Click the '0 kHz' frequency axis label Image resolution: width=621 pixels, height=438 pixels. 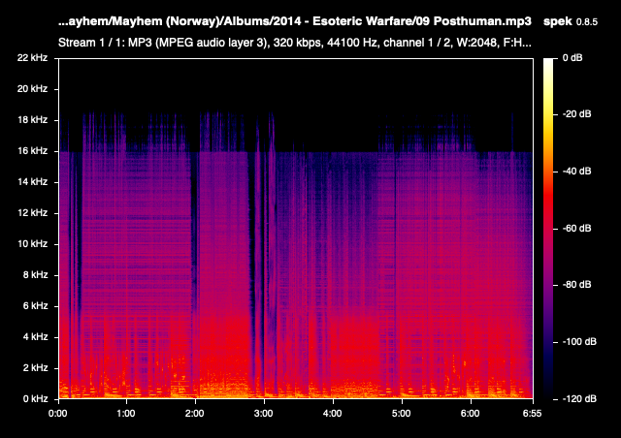(x=35, y=399)
